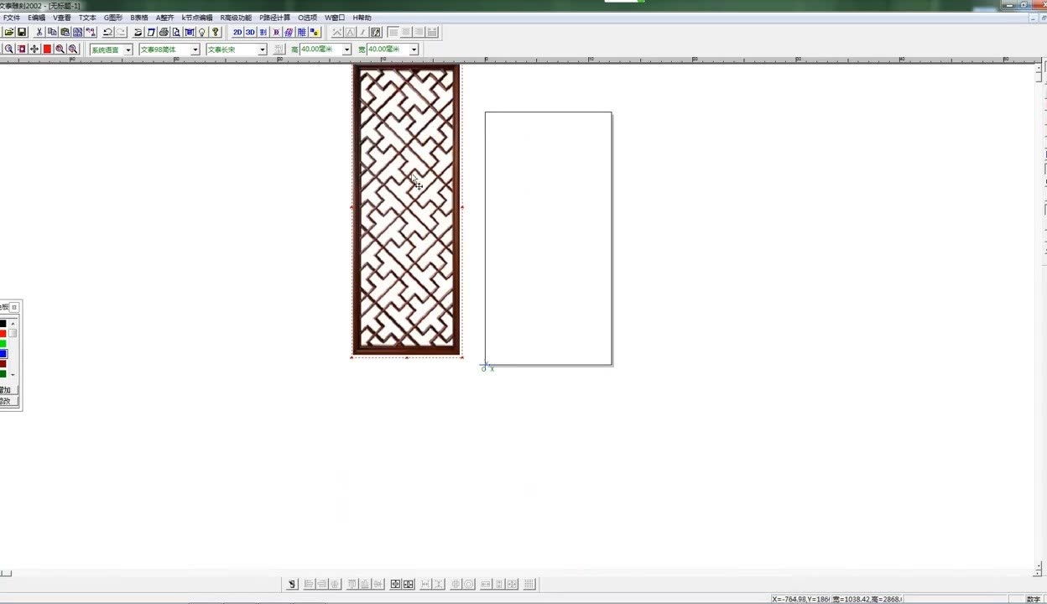Viewport: 1047px width, 604px height.
Task: Switch to 3D view mode
Action: 250,32
